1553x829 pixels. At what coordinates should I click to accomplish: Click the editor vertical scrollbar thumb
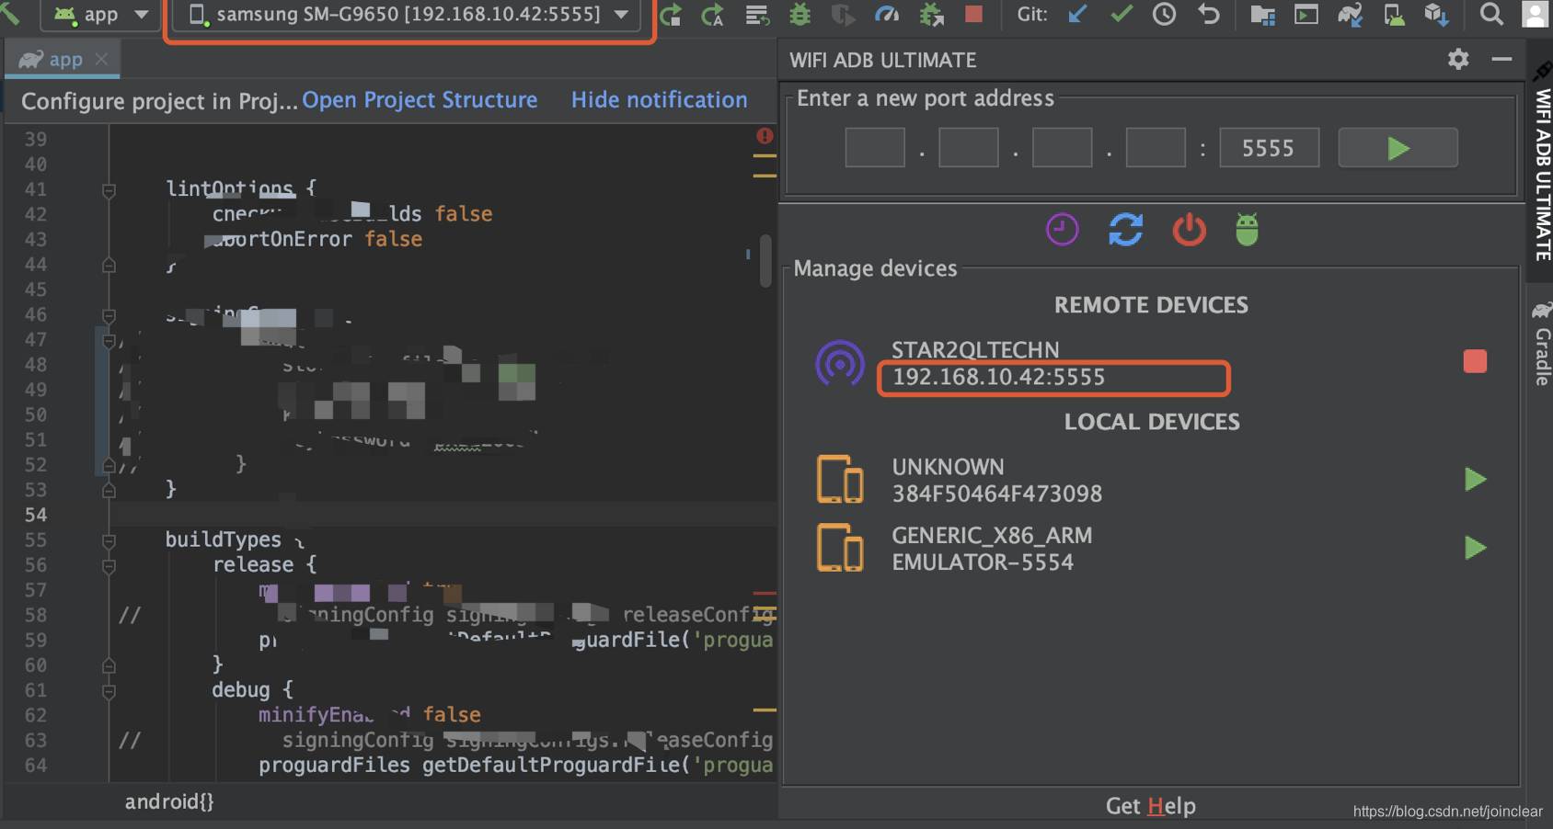pyautogui.click(x=765, y=261)
